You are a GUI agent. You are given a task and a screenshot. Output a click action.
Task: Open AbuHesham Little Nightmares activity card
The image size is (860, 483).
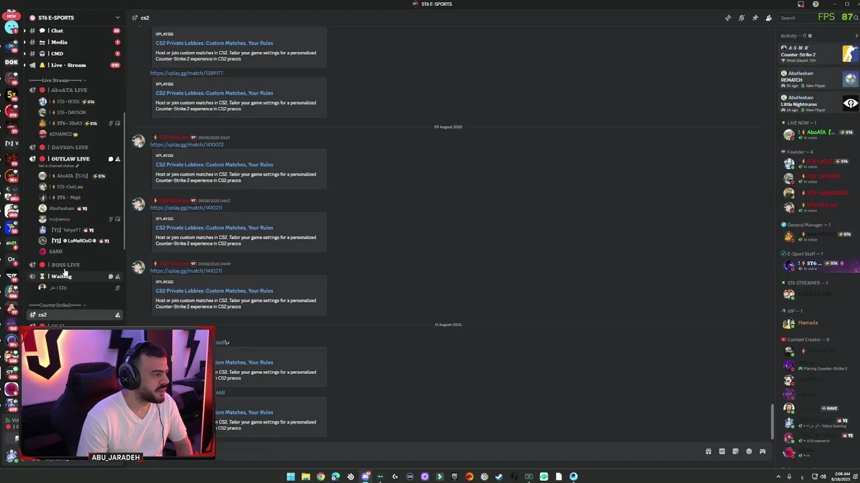(818, 103)
